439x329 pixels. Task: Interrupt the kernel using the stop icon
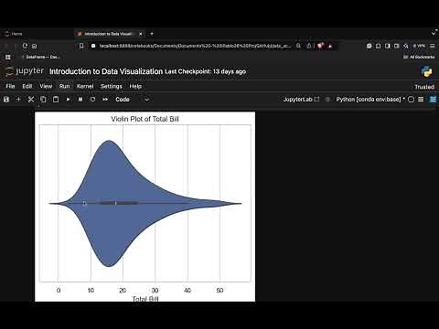pos(80,100)
